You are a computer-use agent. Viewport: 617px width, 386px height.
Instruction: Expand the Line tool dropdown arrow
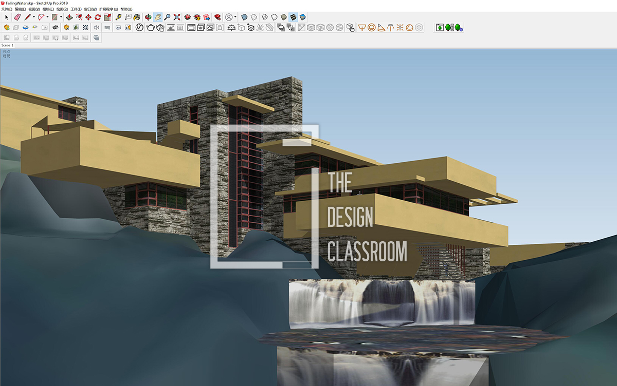[x=34, y=17]
